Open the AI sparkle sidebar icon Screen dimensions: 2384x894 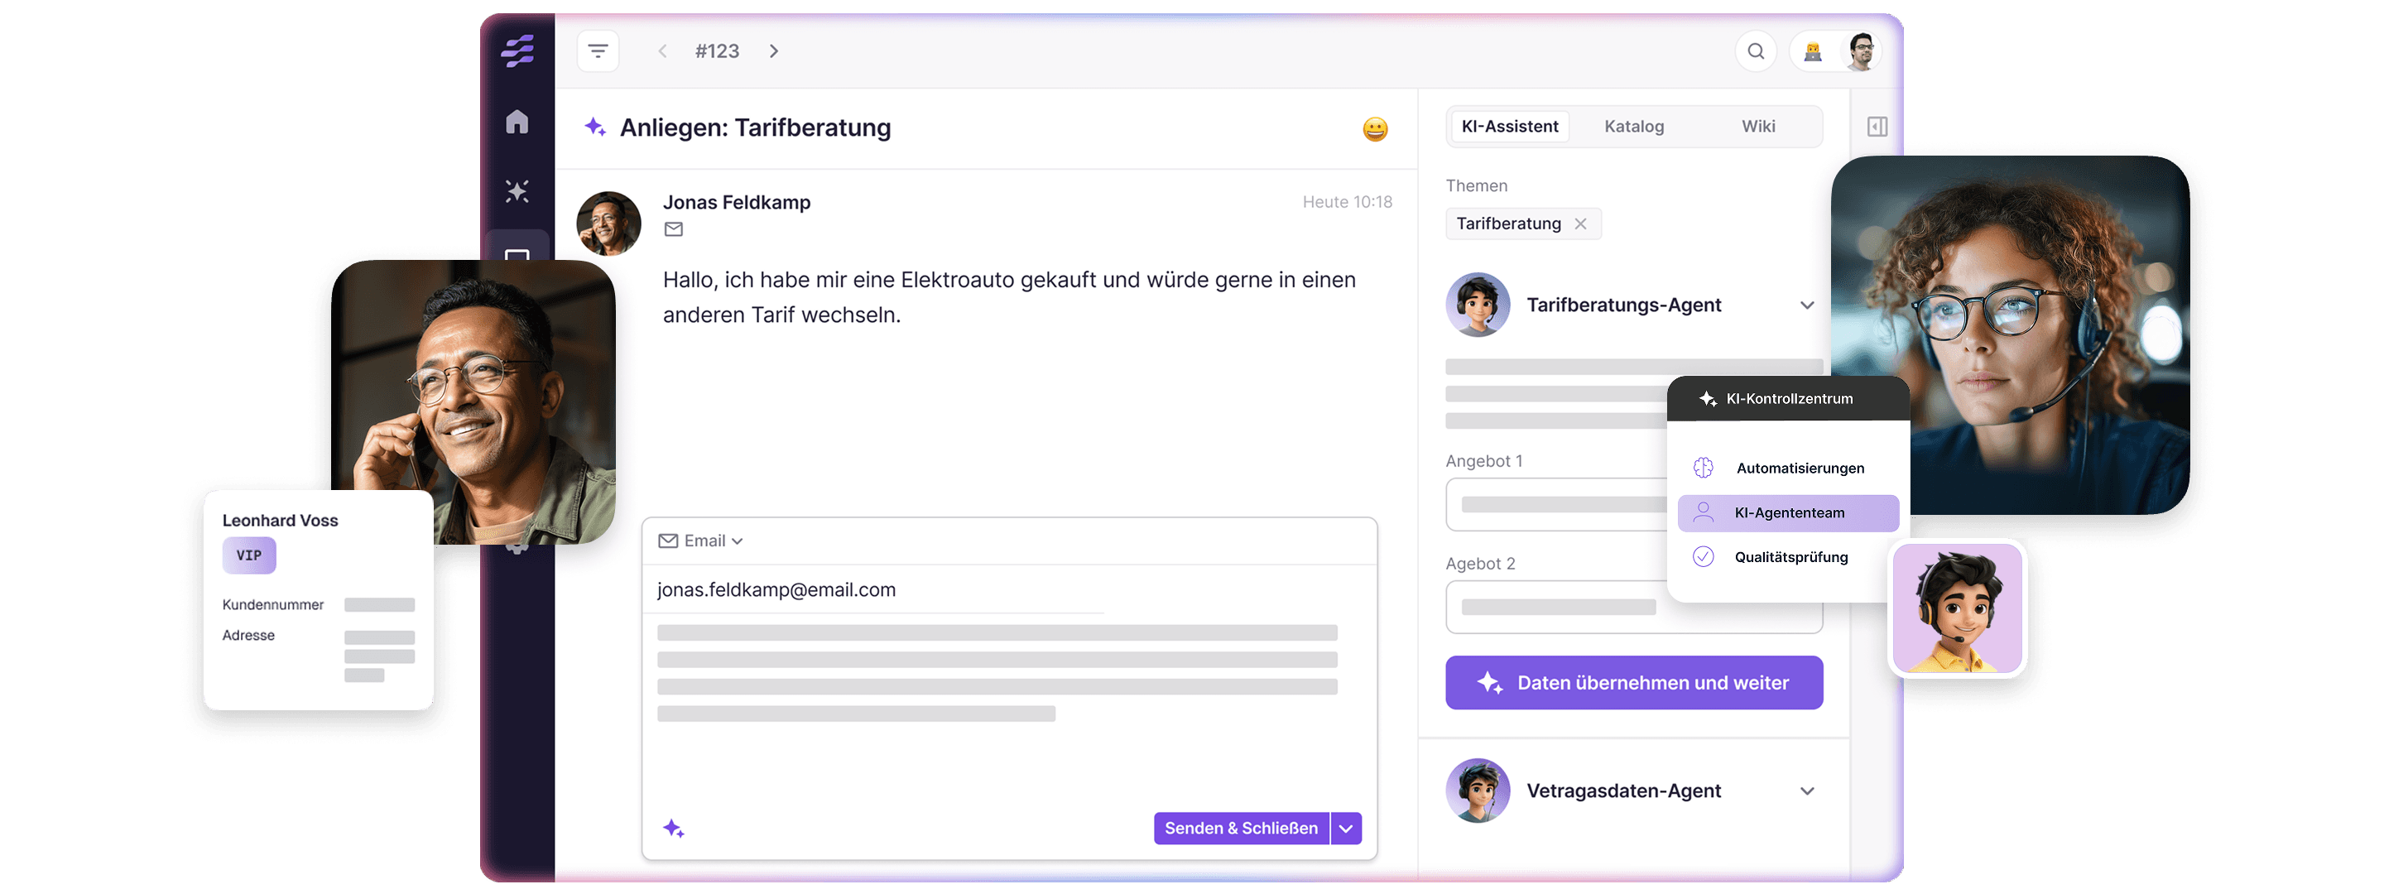tap(517, 191)
